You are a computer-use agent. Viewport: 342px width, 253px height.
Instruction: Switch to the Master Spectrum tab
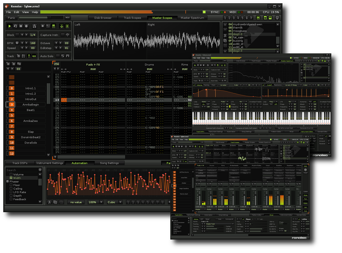point(192,18)
